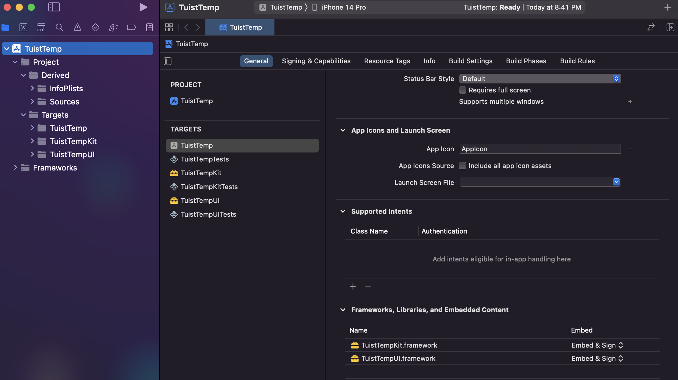The height and width of the screenshot is (380, 678).
Task: Click the Run play button
Action: tap(143, 7)
